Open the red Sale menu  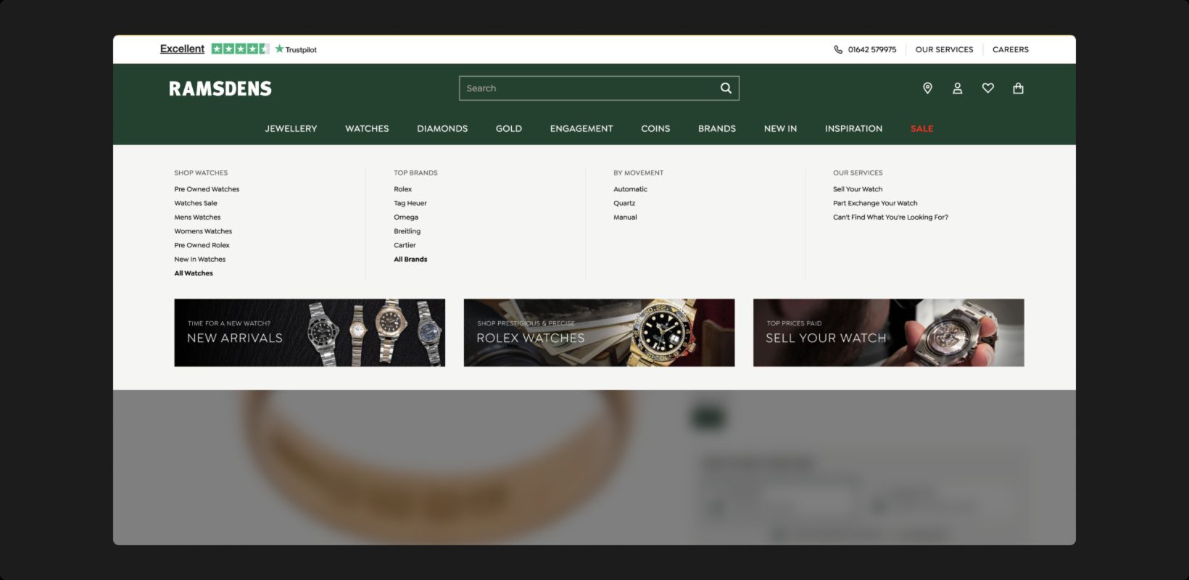pyautogui.click(x=922, y=129)
